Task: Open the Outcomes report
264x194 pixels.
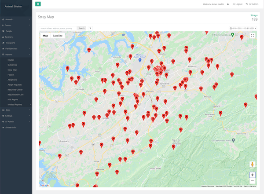Action: [12, 65]
